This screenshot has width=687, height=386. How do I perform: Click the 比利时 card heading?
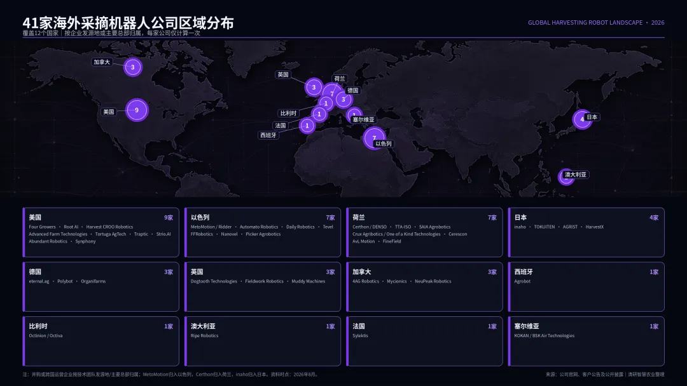pyautogui.click(x=38, y=326)
